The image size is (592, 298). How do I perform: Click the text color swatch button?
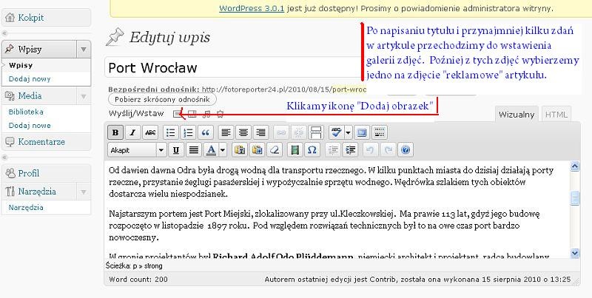[212, 150]
